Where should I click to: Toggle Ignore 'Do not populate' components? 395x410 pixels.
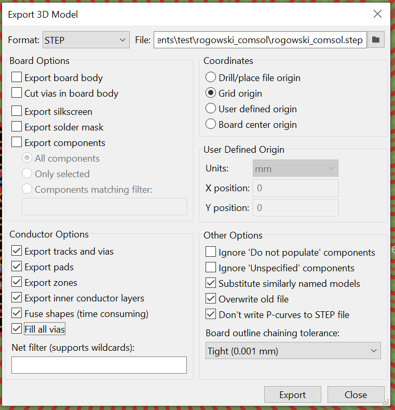pyautogui.click(x=211, y=253)
